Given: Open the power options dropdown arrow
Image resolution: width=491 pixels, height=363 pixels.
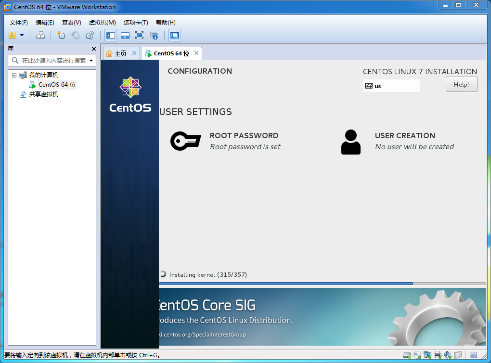Looking at the screenshot, I should tap(22, 35).
